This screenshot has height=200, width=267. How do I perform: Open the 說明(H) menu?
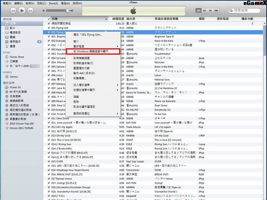(77, 3)
